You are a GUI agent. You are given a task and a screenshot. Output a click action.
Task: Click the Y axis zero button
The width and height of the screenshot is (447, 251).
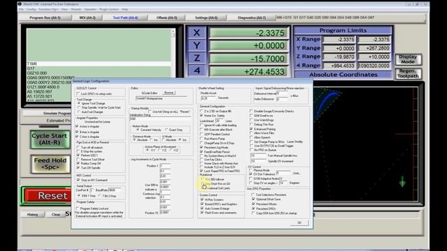click(197, 45)
